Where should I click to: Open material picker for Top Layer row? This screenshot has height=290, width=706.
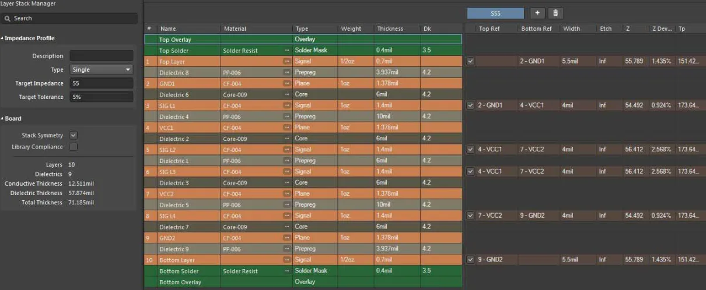(286, 61)
